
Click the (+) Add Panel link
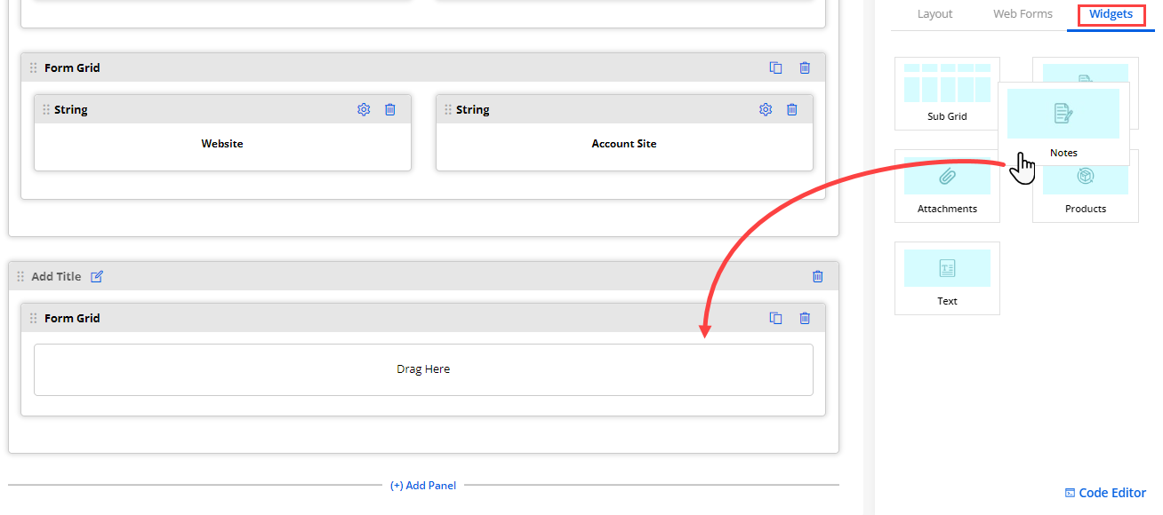coord(423,486)
